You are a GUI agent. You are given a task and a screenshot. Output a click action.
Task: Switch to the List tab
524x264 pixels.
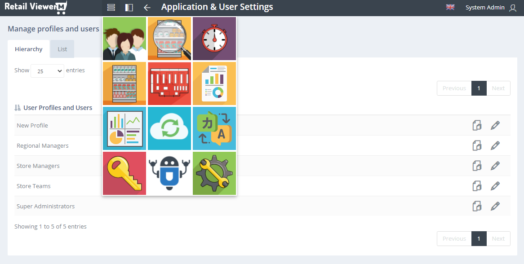click(x=62, y=49)
